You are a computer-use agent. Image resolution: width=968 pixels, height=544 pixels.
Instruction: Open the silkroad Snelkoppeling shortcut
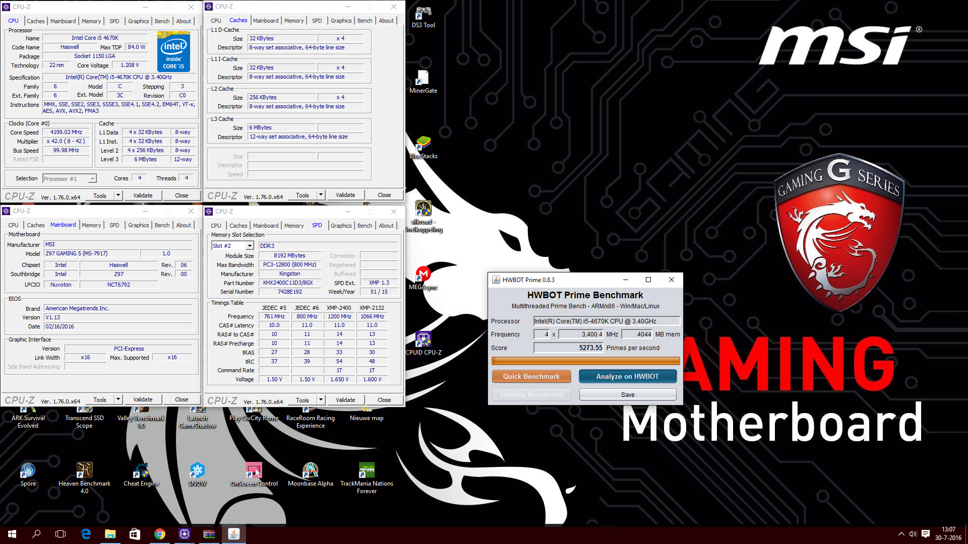(x=423, y=217)
